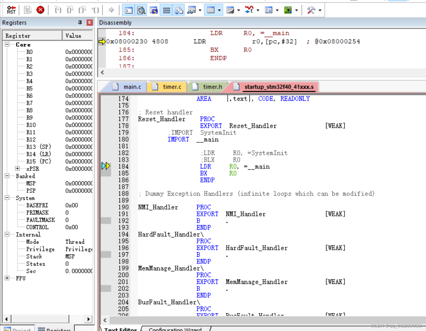The width and height of the screenshot is (426, 331).
Task: Click the Disassembly horizontal scrollbar
Action: tap(238, 72)
